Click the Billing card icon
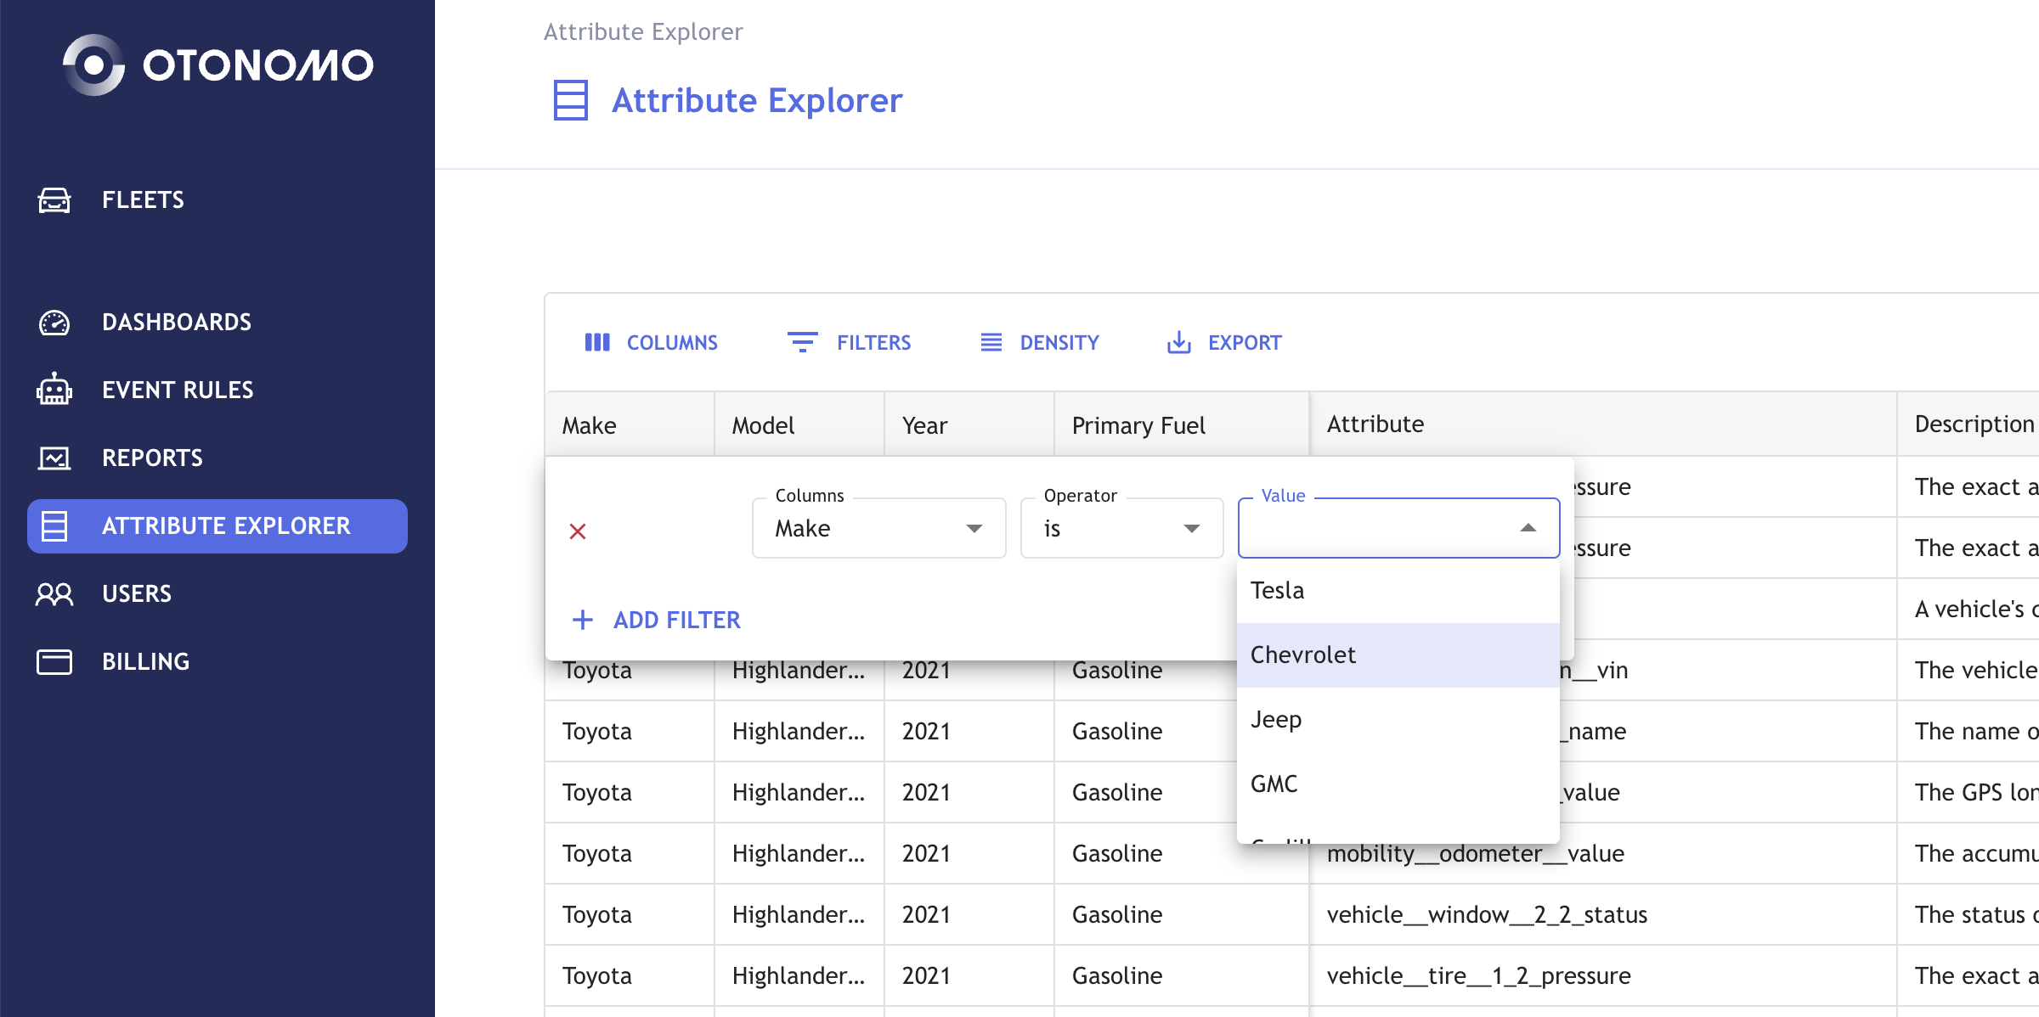Screen dimensions: 2039x1017 click(x=54, y=661)
